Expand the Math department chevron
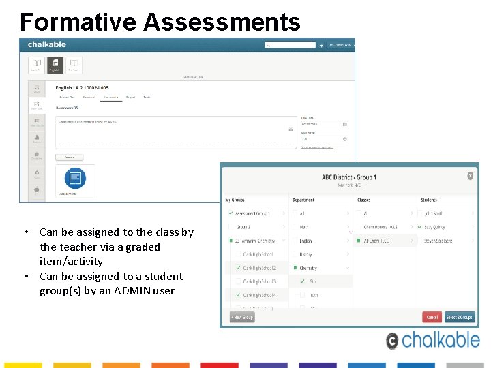This screenshot has width=491, height=368. (x=348, y=226)
